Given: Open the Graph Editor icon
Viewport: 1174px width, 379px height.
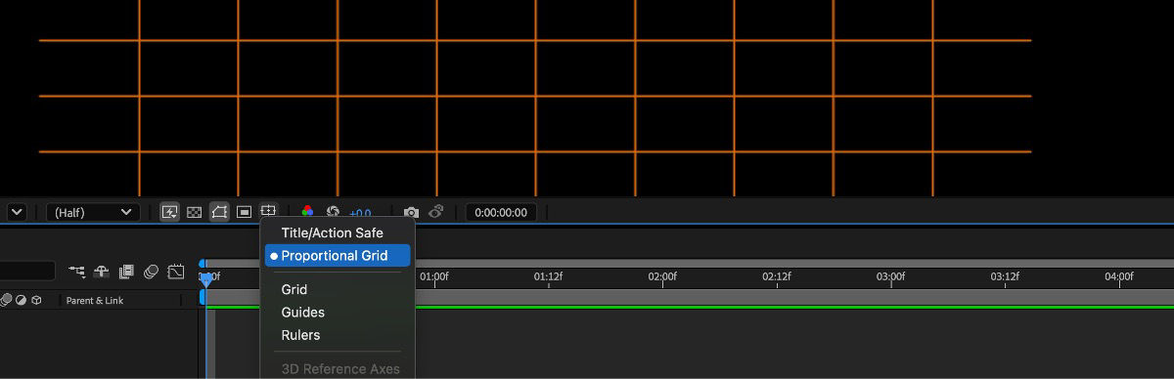Looking at the screenshot, I should coord(176,272).
